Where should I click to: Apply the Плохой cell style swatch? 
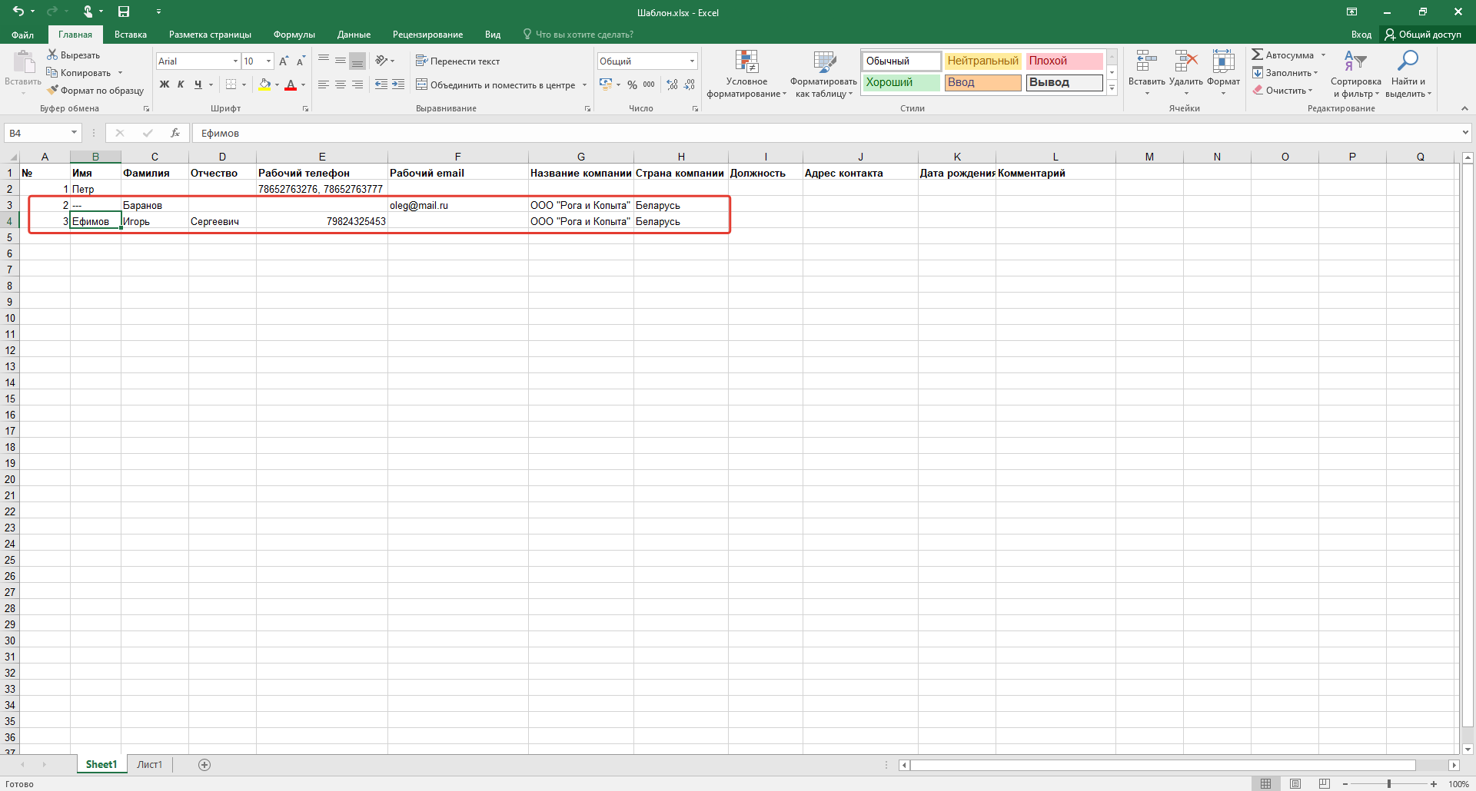click(1064, 61)
